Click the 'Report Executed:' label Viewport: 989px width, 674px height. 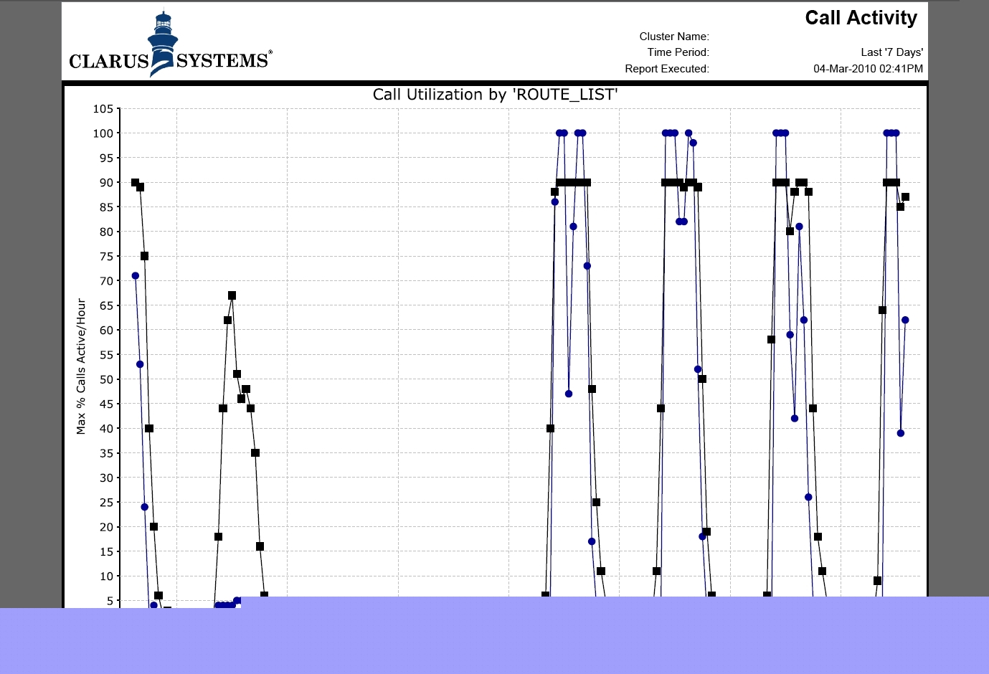(x=667, y=69)
